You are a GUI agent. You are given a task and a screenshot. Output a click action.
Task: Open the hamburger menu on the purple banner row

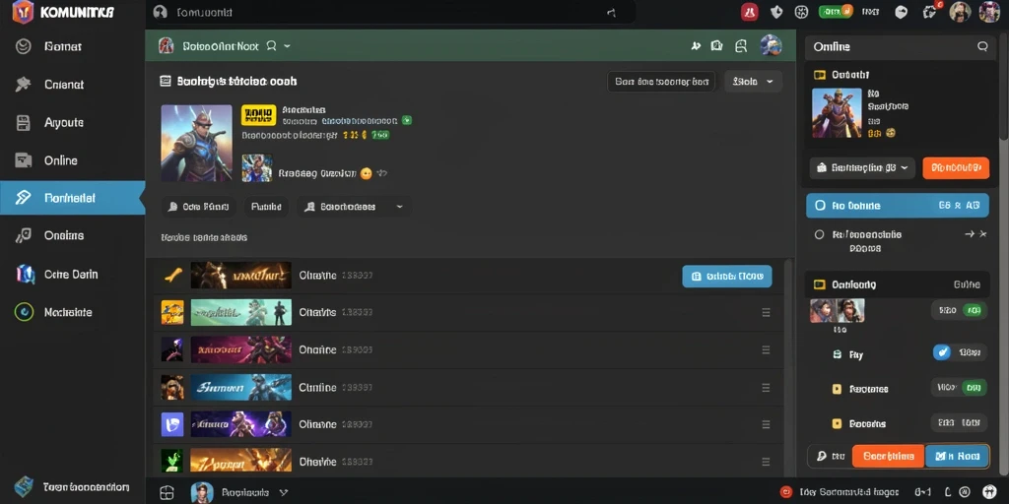[766, 424]
